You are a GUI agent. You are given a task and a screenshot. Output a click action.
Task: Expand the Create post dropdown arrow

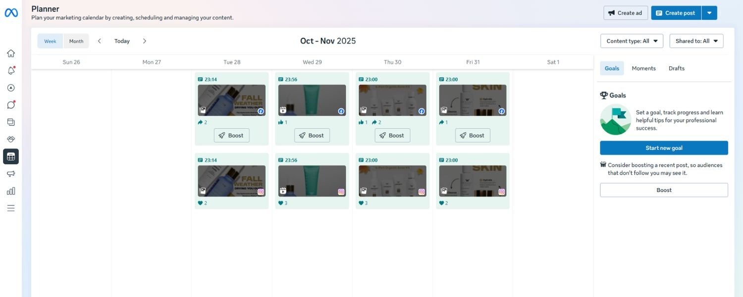point(709,12)
